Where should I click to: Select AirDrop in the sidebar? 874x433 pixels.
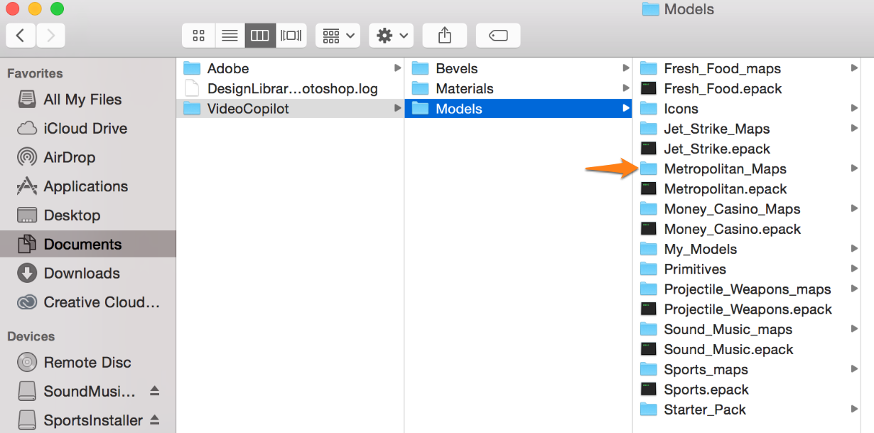coord(69,157)
